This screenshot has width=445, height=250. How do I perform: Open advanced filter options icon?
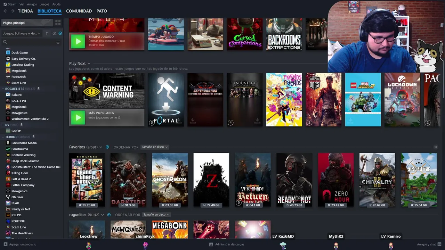pos(58,42)
